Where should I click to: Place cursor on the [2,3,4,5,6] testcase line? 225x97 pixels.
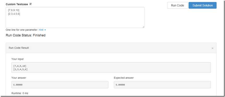(14, 14)
